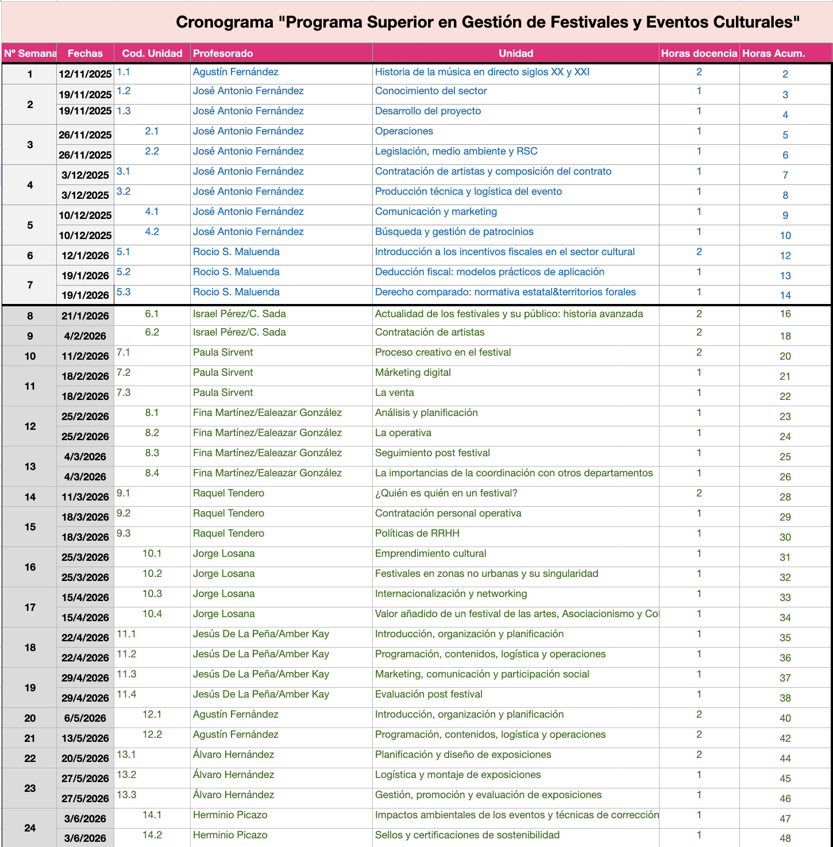Select the "Fechas" column header
The height and width of the screenshot is (847, 833).
pos(85,53)
